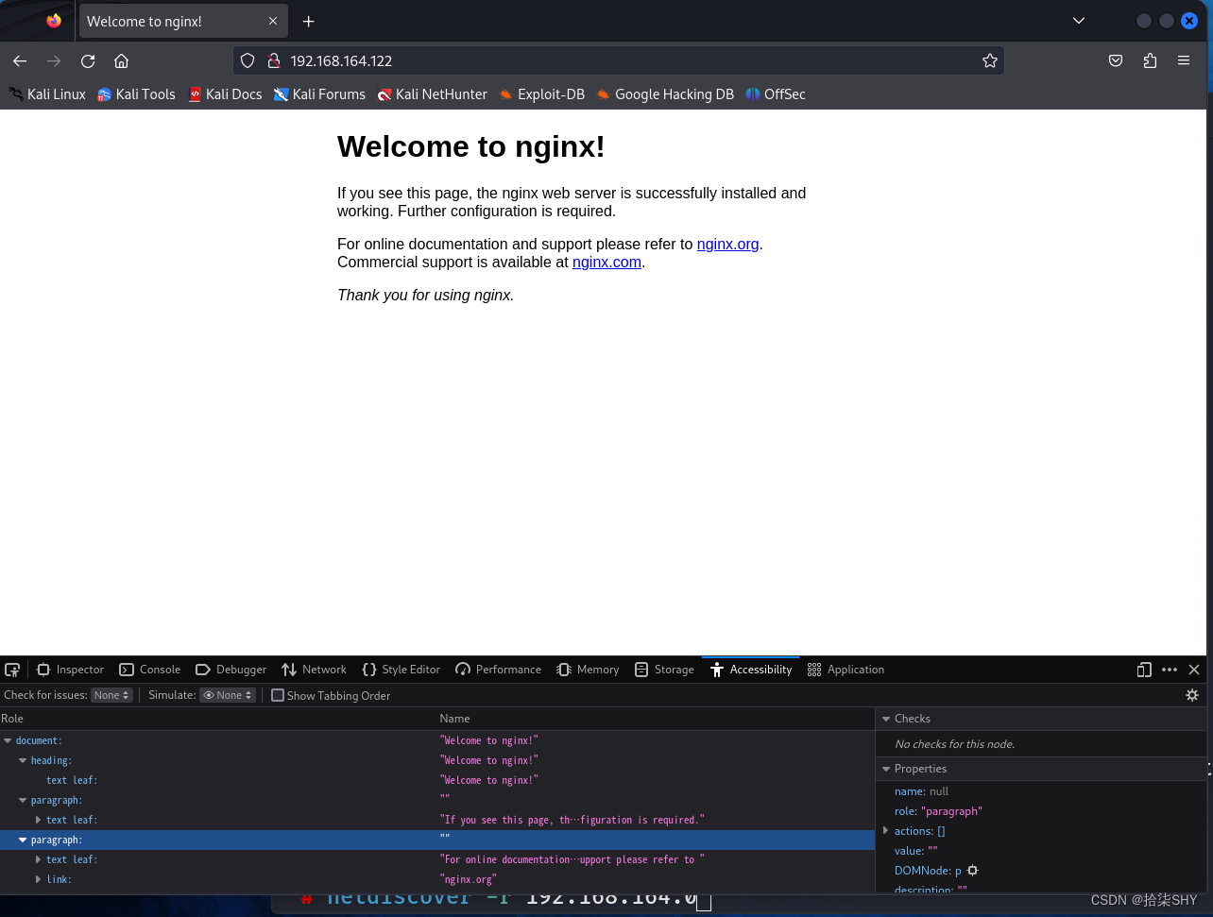Switch to the Memory tab

click(588, 670)
